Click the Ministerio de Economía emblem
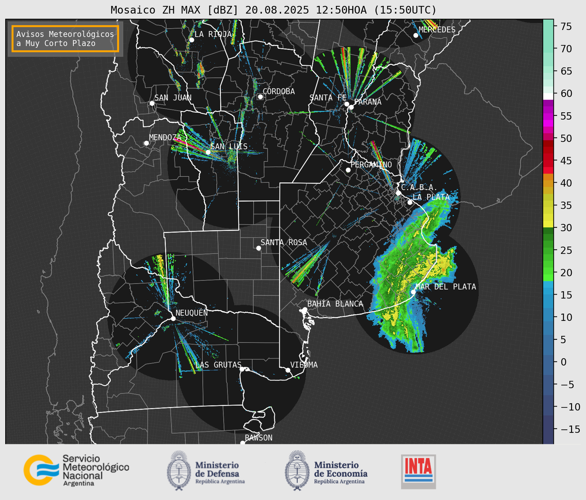This screenshot has height=500, width=586. click(297, 470)
